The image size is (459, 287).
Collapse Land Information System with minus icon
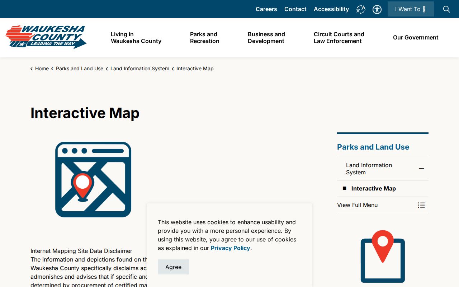[421, 169]
